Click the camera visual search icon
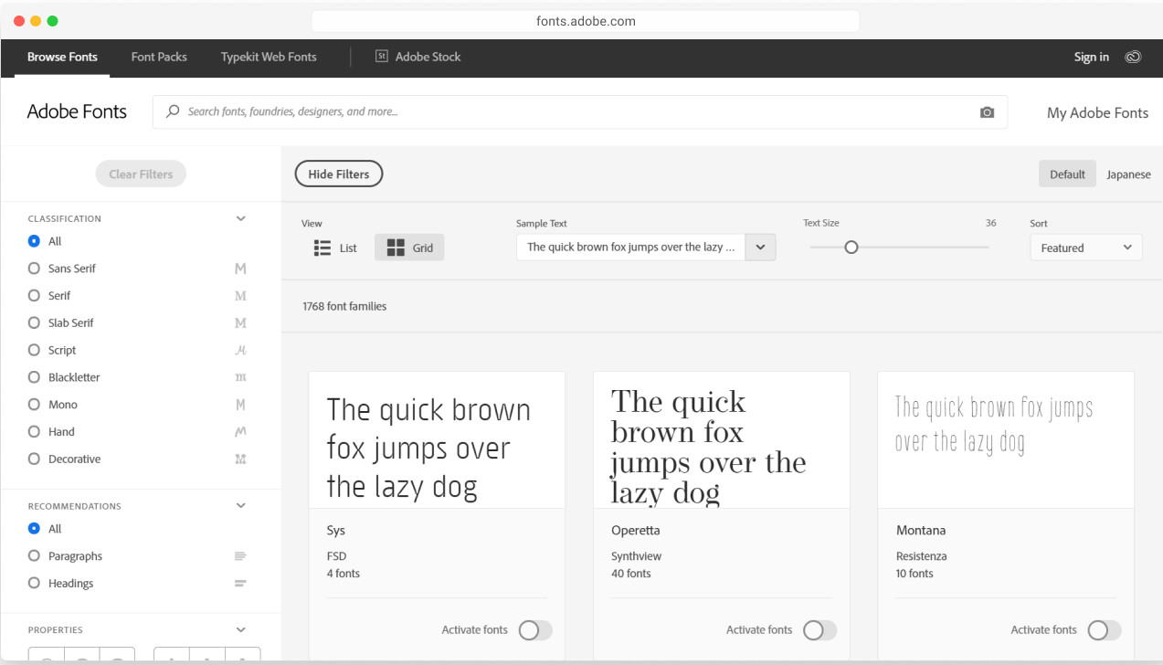The height and width of the screenshot is (665, 1163). (987, 112)
